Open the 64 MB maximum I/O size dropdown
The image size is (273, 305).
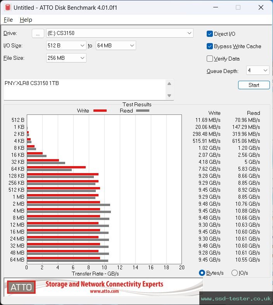[116, 45]
